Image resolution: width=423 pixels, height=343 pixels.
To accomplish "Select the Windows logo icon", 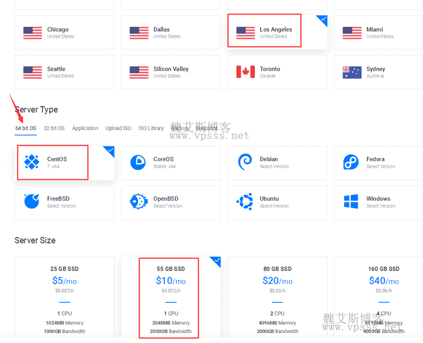I will [x=351, y=202].
